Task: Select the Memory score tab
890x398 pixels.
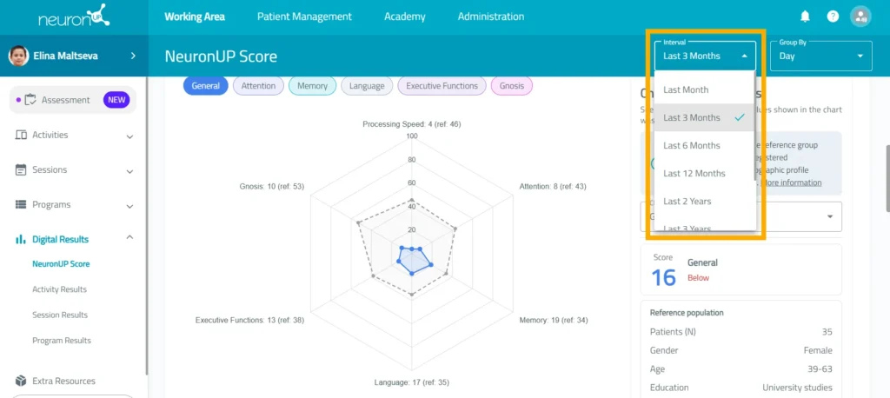Action: [312, 86]
